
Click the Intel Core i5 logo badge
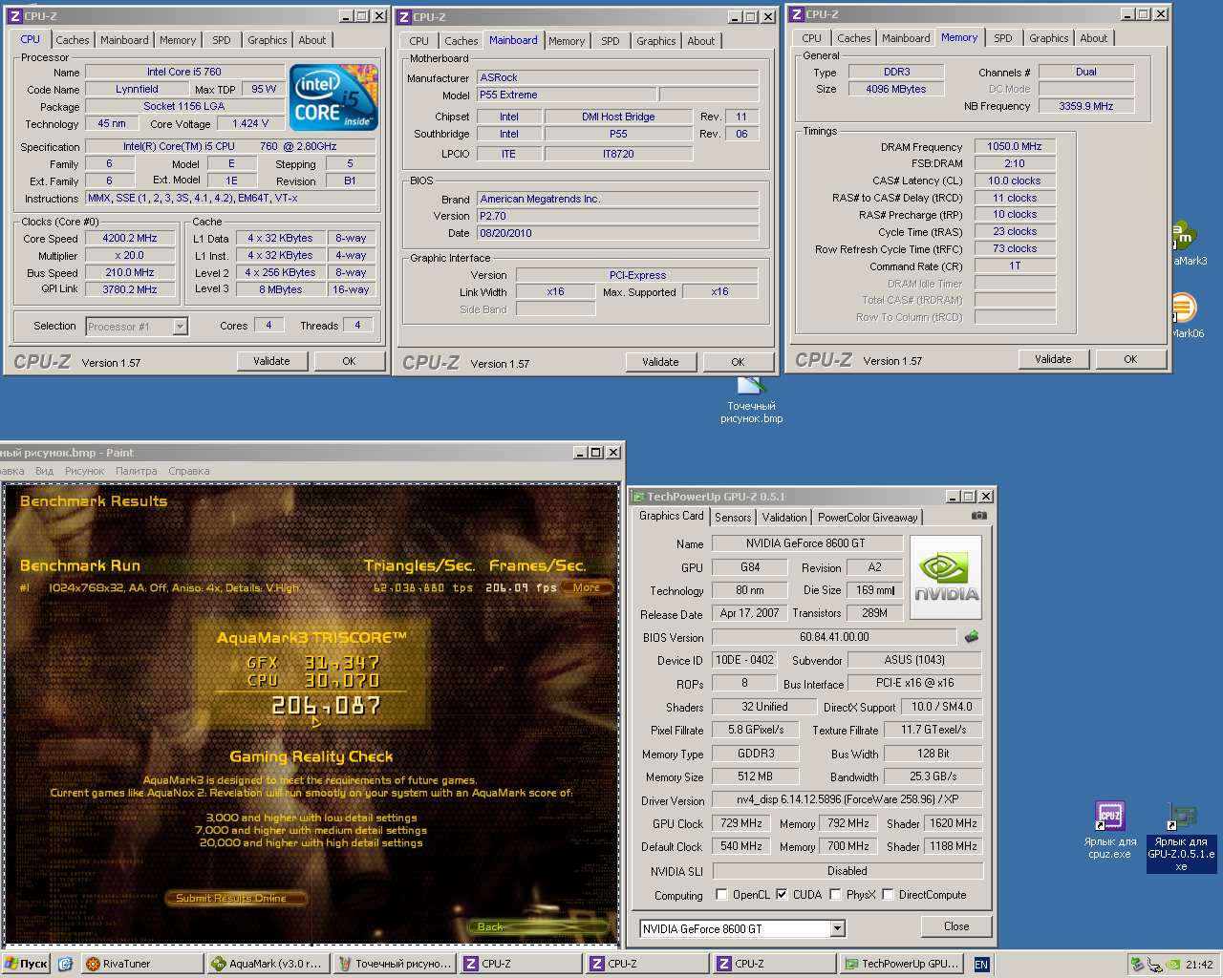point(333,97)
